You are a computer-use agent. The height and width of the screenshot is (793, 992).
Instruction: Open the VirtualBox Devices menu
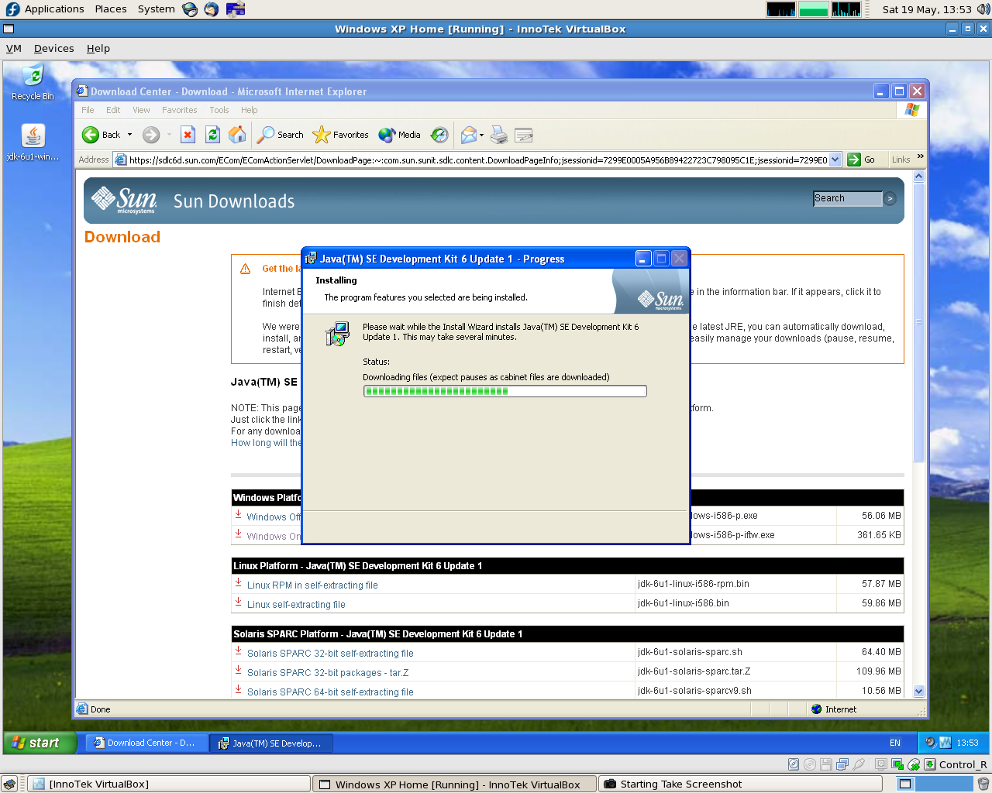pos(53,48)
